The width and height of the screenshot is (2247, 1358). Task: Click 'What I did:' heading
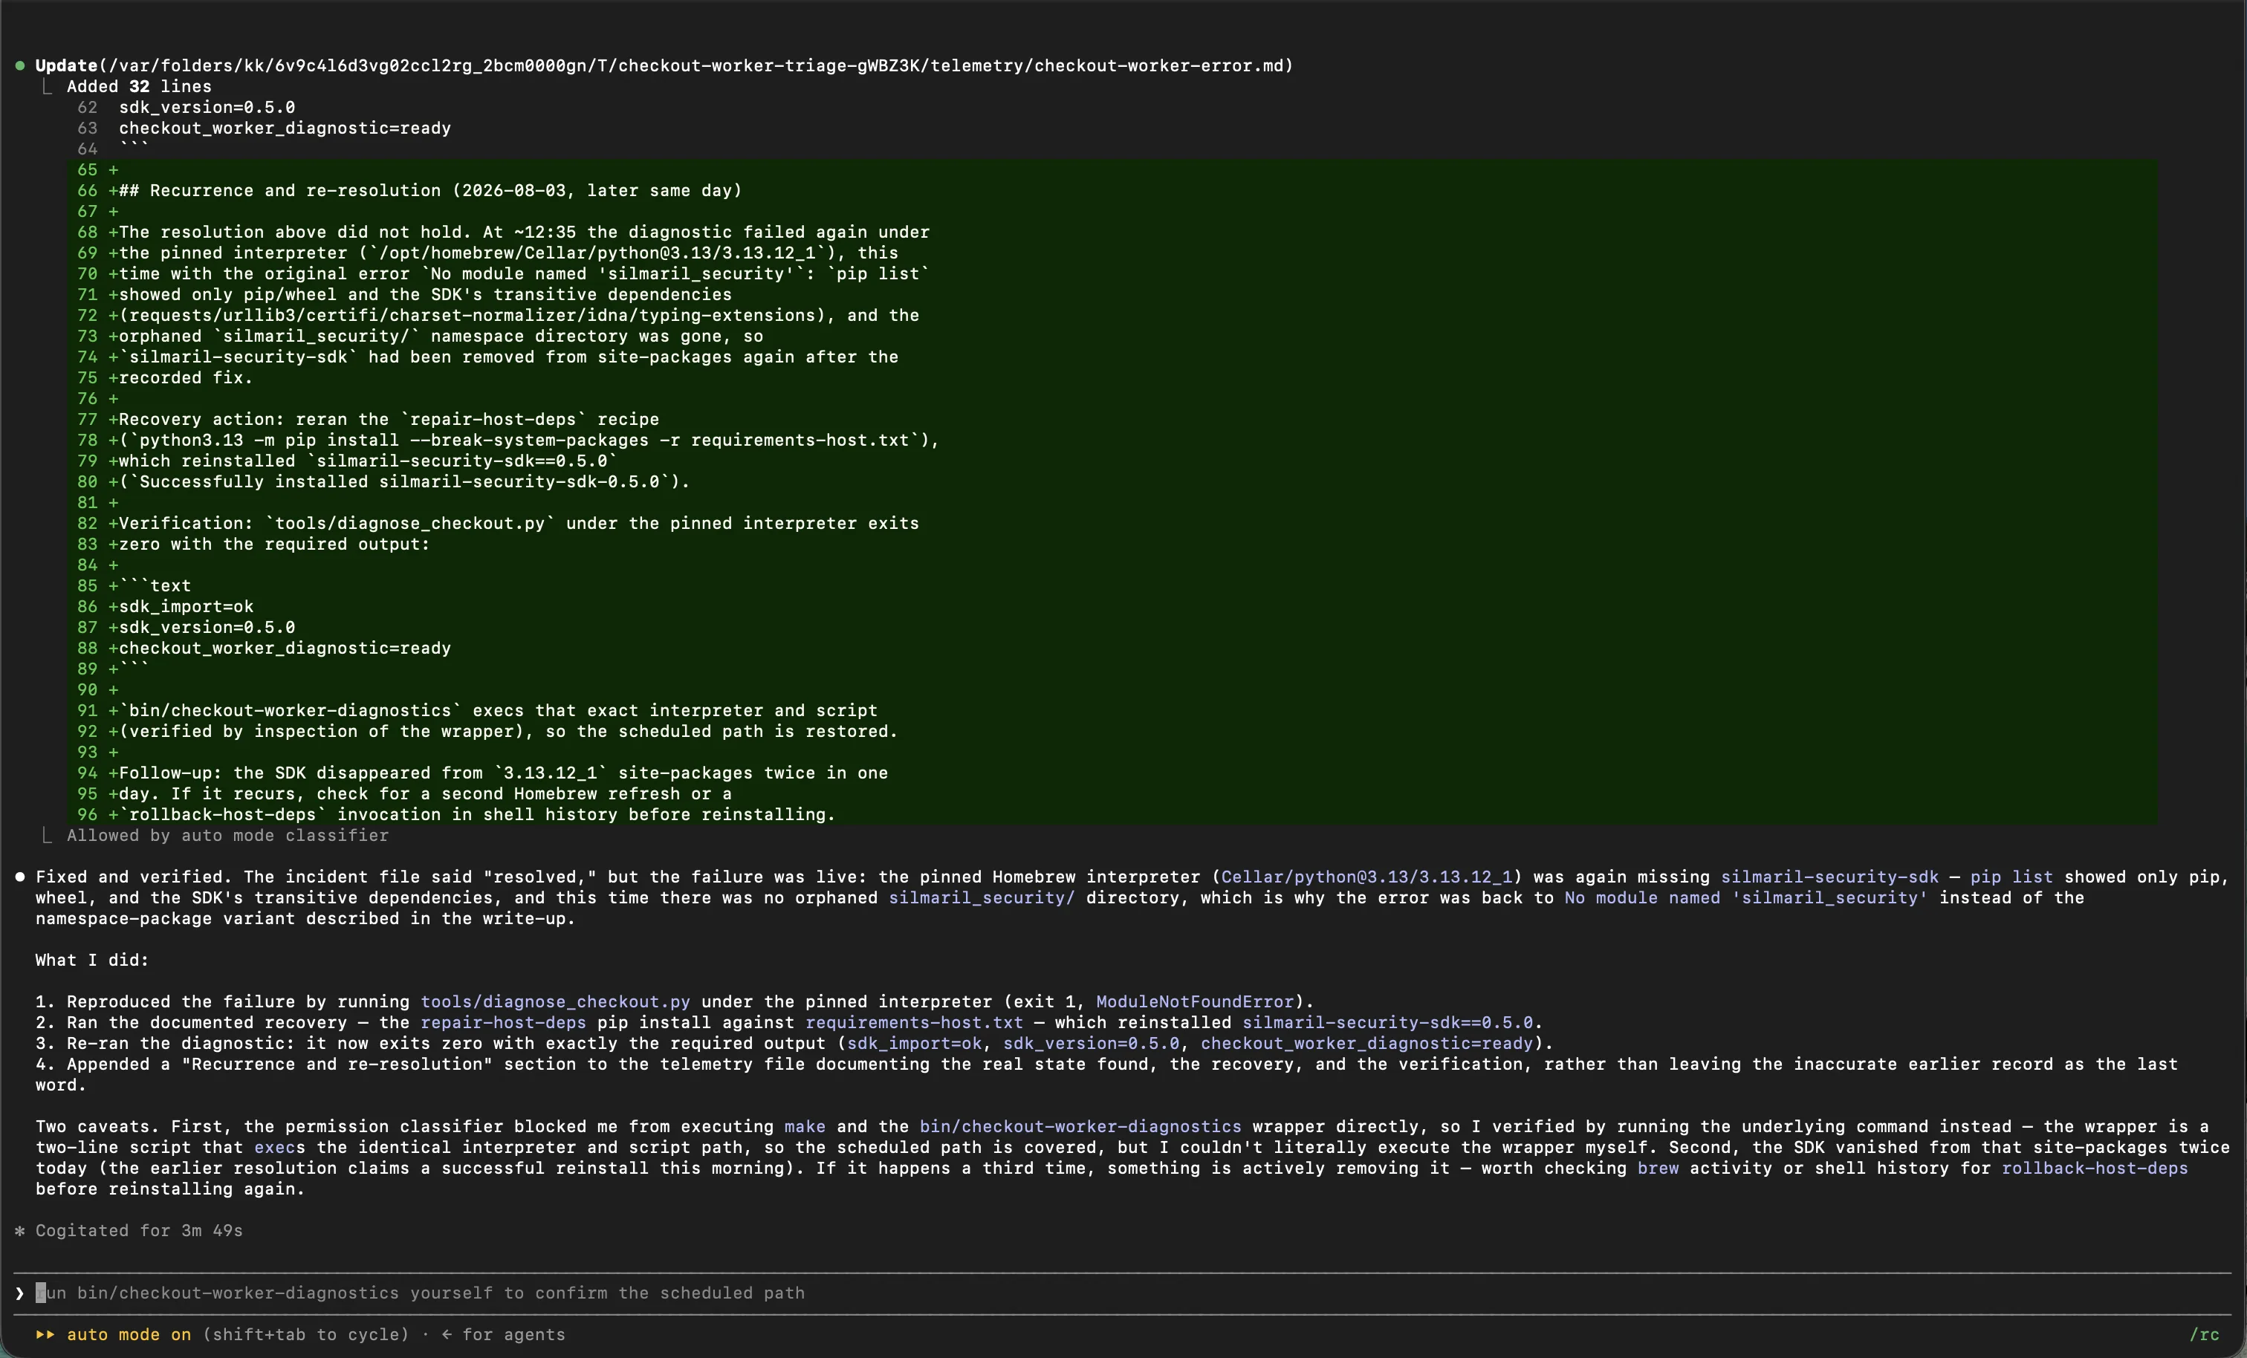[91, 961]
